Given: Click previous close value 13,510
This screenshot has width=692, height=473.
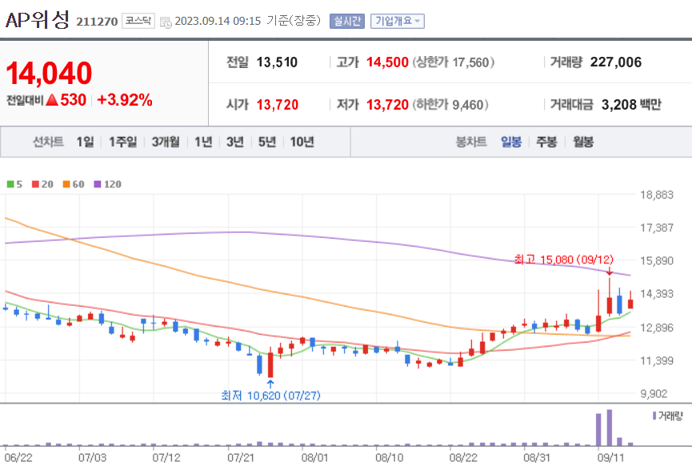Looking at the screenshot, I should point(277,62).
